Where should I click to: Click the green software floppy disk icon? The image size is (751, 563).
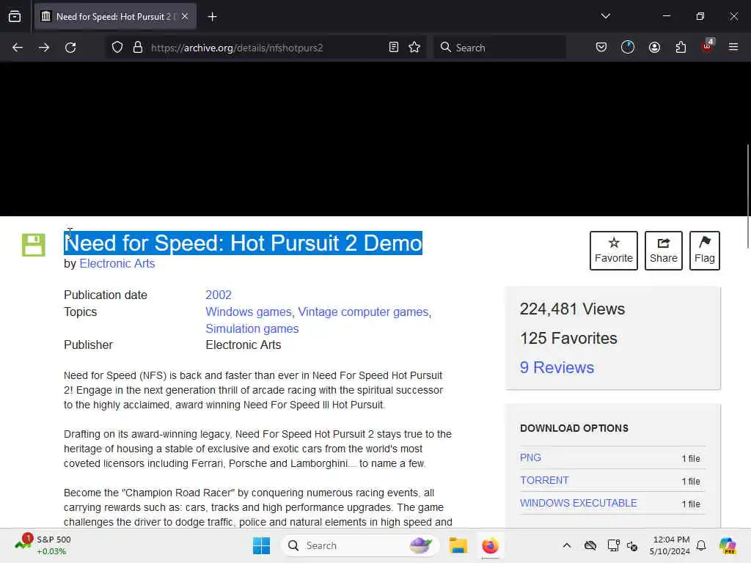tap(34, 245)
